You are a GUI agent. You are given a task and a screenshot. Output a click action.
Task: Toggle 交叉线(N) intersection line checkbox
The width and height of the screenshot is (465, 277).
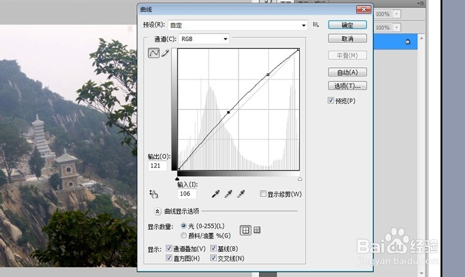click(x=214, y=258)
